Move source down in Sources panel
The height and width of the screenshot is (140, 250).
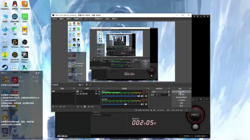92,106
